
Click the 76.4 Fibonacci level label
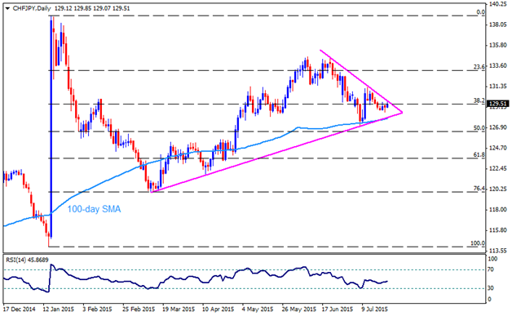(x=479, y=189)
